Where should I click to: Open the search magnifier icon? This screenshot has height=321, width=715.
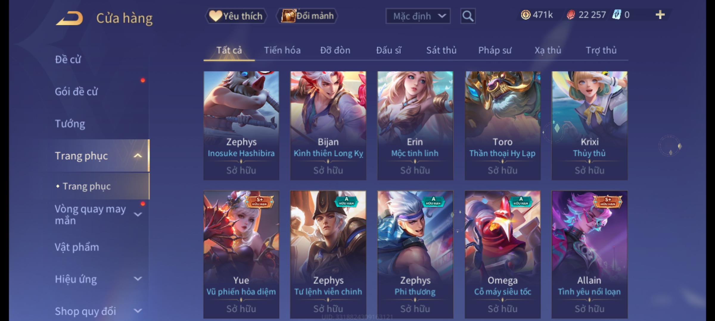tap(468, 16)
